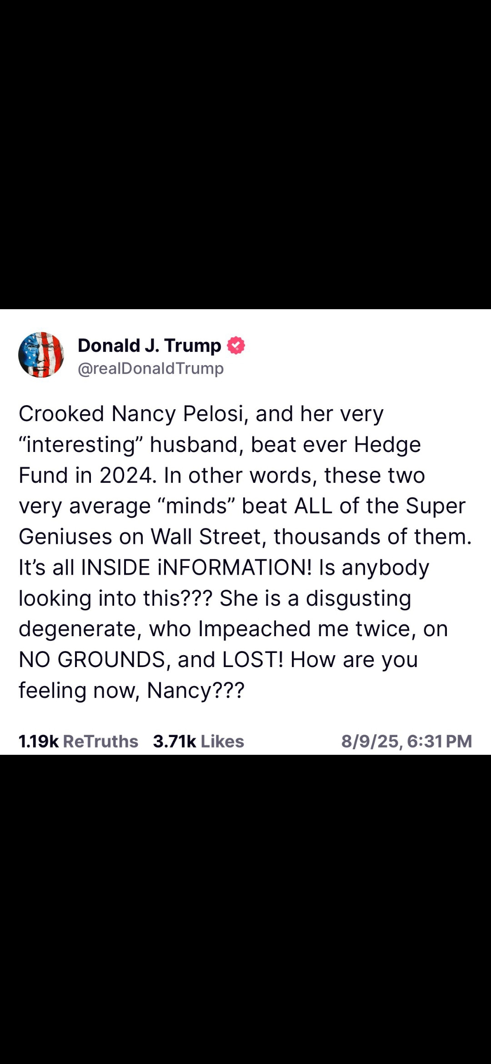Click the "Donald J. Trump" display name

(x=149, y=346)
